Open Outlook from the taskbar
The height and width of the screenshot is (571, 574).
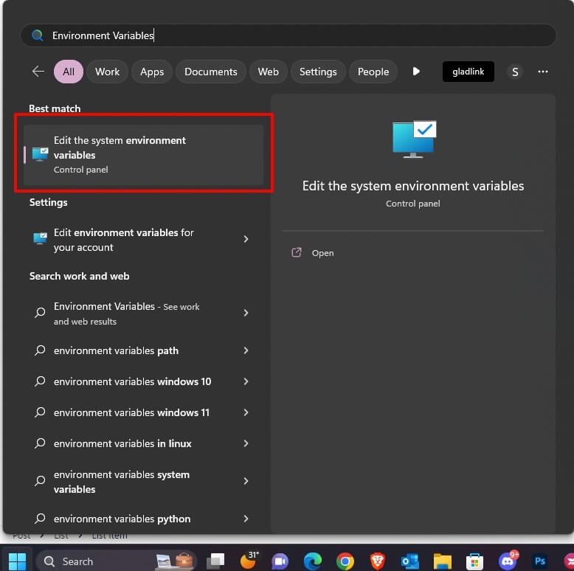pos(410,561)
